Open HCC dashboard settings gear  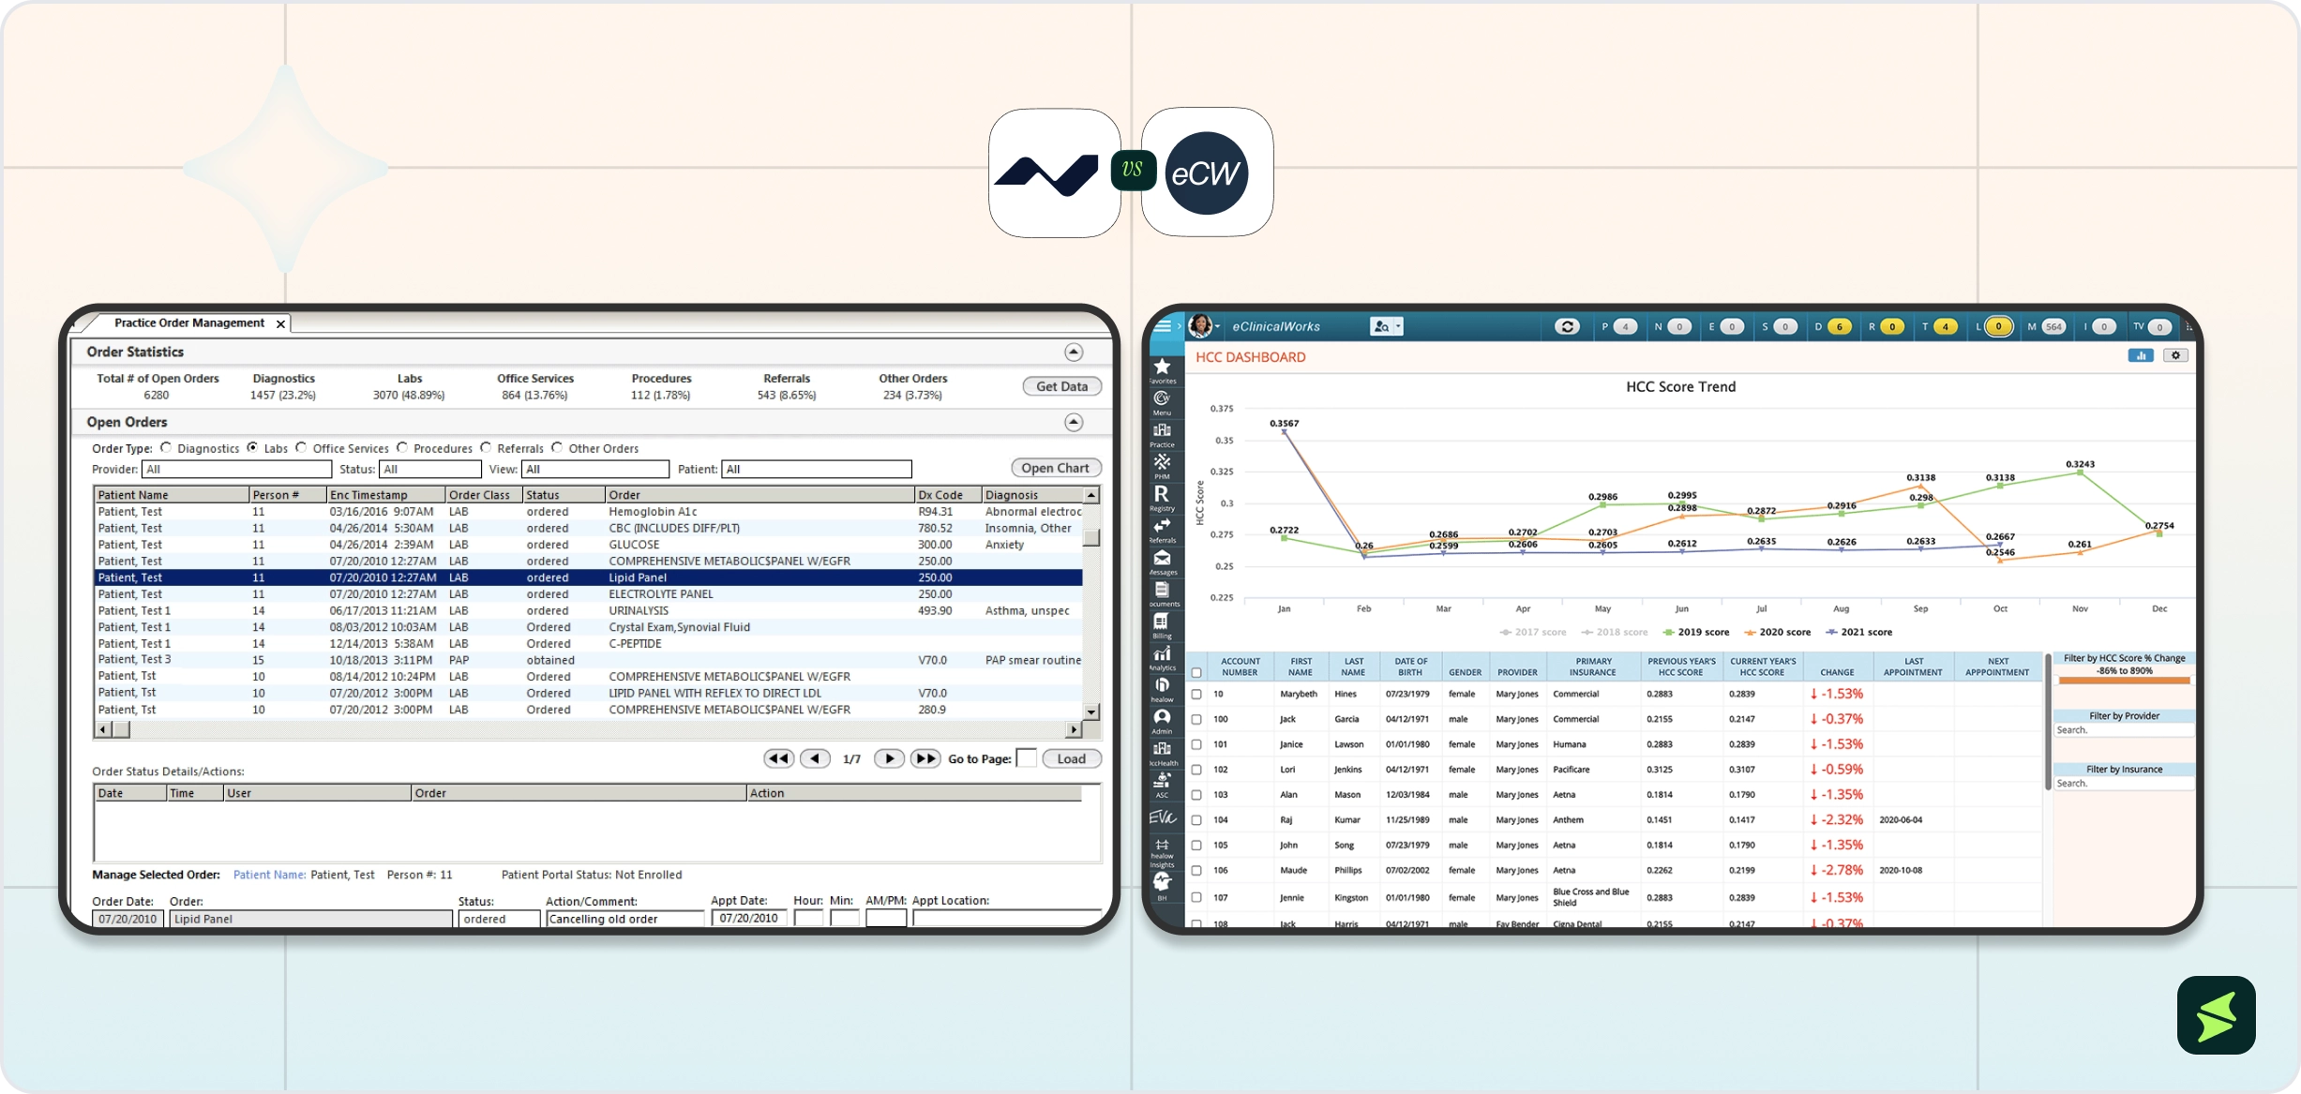[2176, 355]
